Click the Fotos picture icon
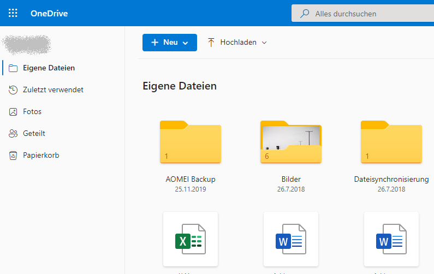434x274 pixels. (13, 111)
